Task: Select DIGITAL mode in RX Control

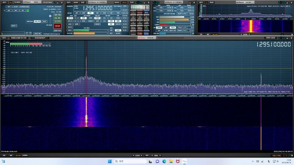Action: 125,13
